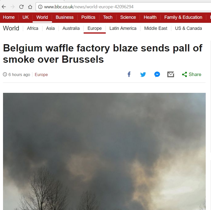Send article via Messenger icon
Viewport: 211px width, 210px height.
coord(157,74)
